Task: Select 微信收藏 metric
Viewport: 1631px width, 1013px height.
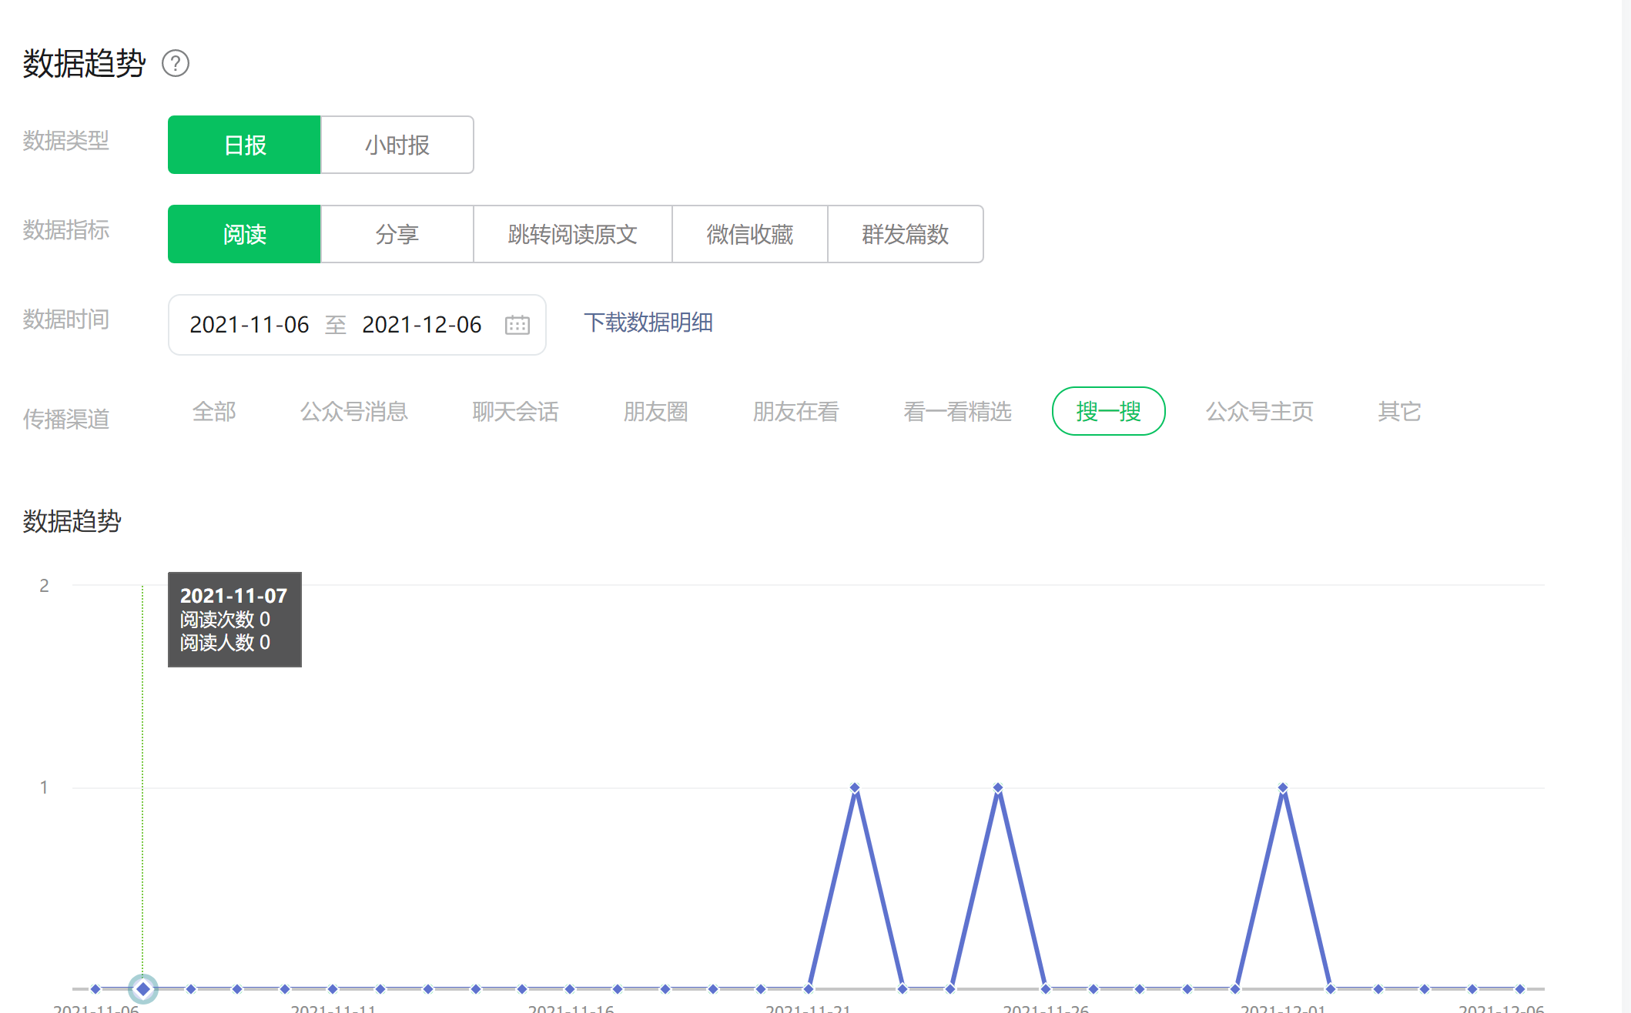Action: [x=749, y=234]
